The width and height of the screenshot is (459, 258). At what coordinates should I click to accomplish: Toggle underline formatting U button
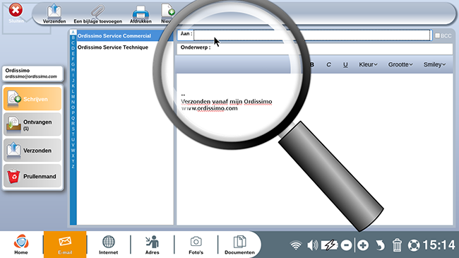point(345,64)
